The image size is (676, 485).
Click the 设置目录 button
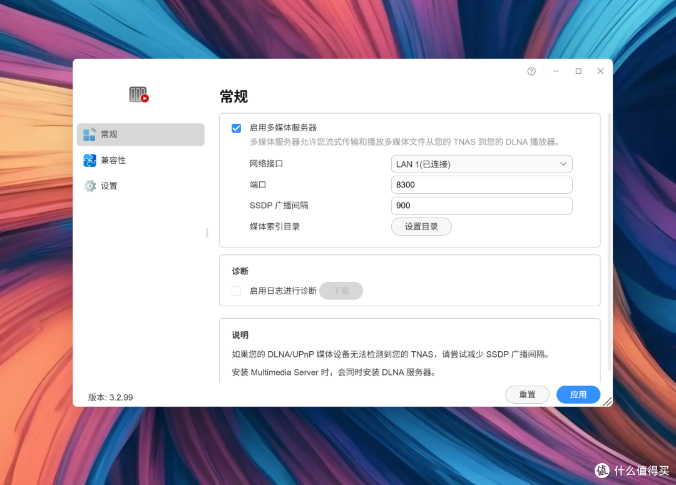421,227
